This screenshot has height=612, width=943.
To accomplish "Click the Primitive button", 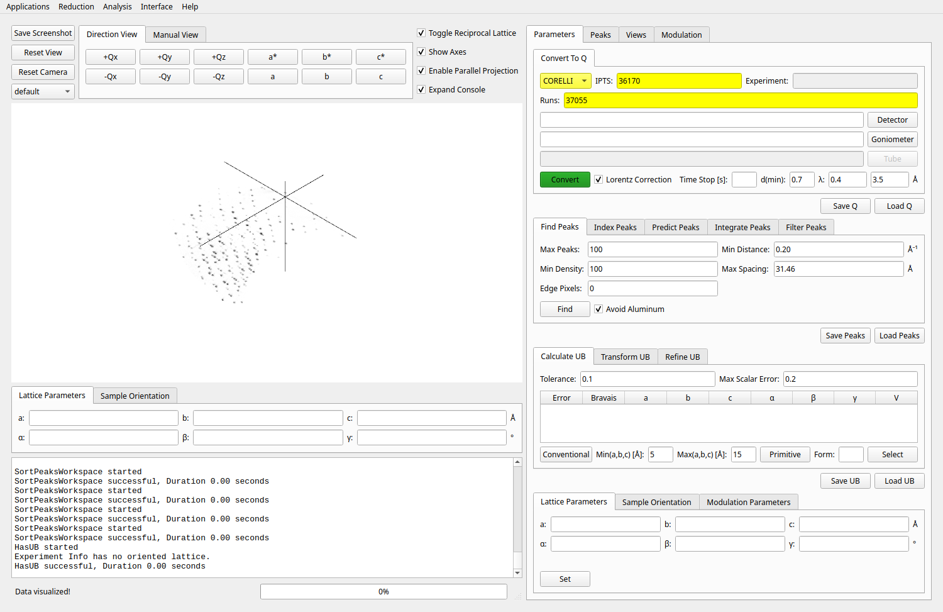I will pos(785,455).
